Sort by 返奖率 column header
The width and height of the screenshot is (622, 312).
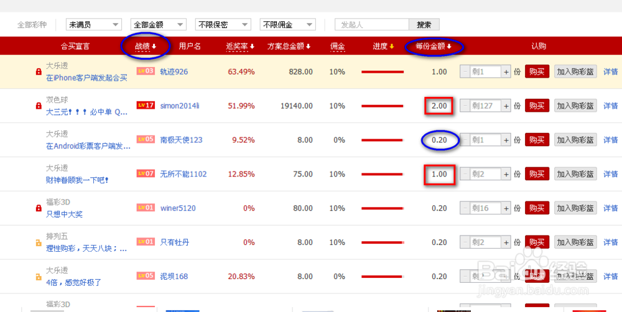(x=240, y=47)
